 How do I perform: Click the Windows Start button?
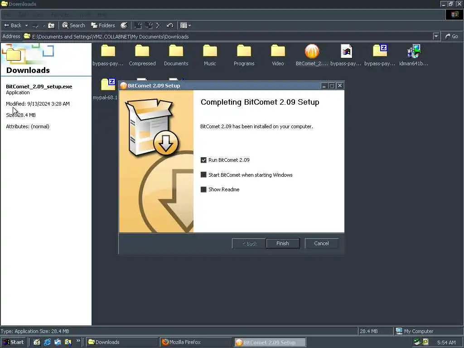pyautogui.click(x=13, y=342)
